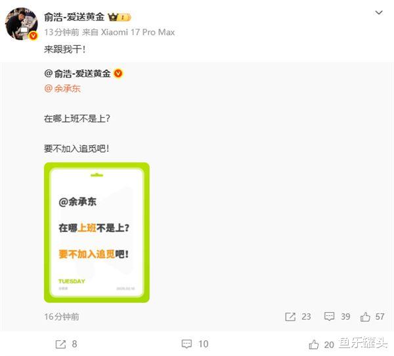Viewport: 394px width, 356px height.
Task: Open comments on quoted post with 39
Action: click(x=337, y=317)
